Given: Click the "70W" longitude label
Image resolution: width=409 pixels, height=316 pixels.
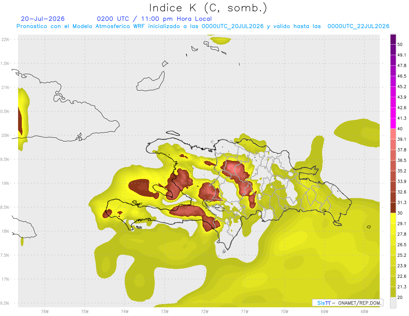Looking at the screenshot, I should coord(284,312).
